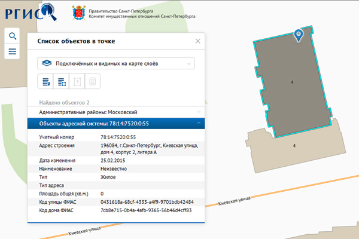The image size is (359, 239).
Task: Expand Административные районы: Московский row
Action: click(x=116, y=112)
